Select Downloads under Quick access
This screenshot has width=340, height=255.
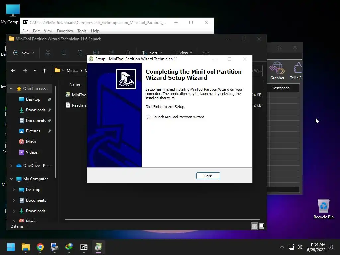36,110
